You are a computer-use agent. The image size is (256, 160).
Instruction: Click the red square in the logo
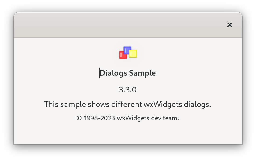point(123,55)
